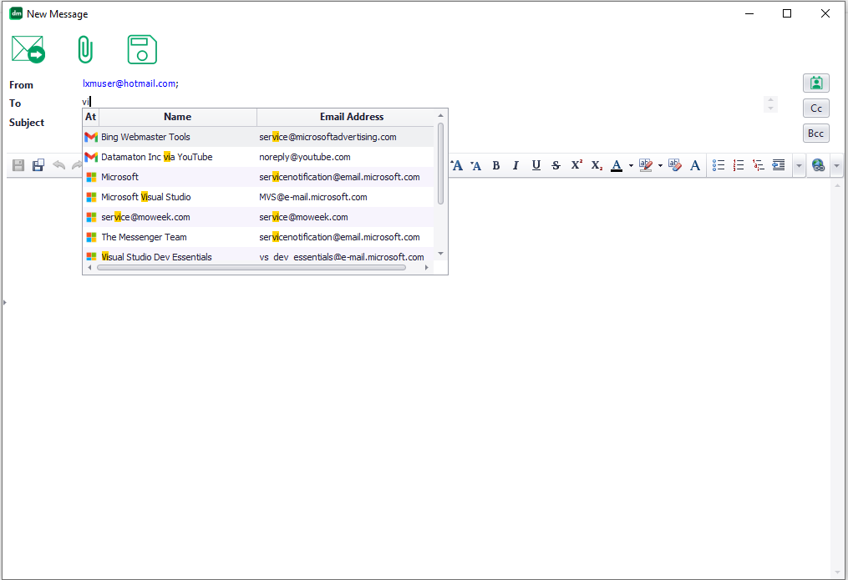Choose the service@microsoftadvertising.com email address
Viewport: 848px width, 580px height.
(x=328, y=137)
